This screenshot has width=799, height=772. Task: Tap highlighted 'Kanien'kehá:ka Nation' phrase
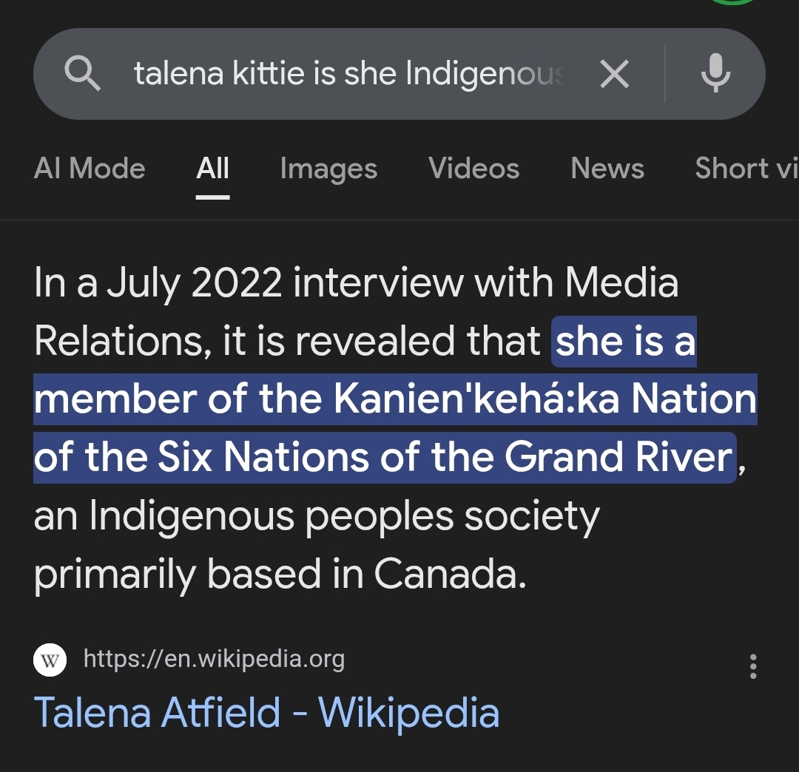coord(545,399)
